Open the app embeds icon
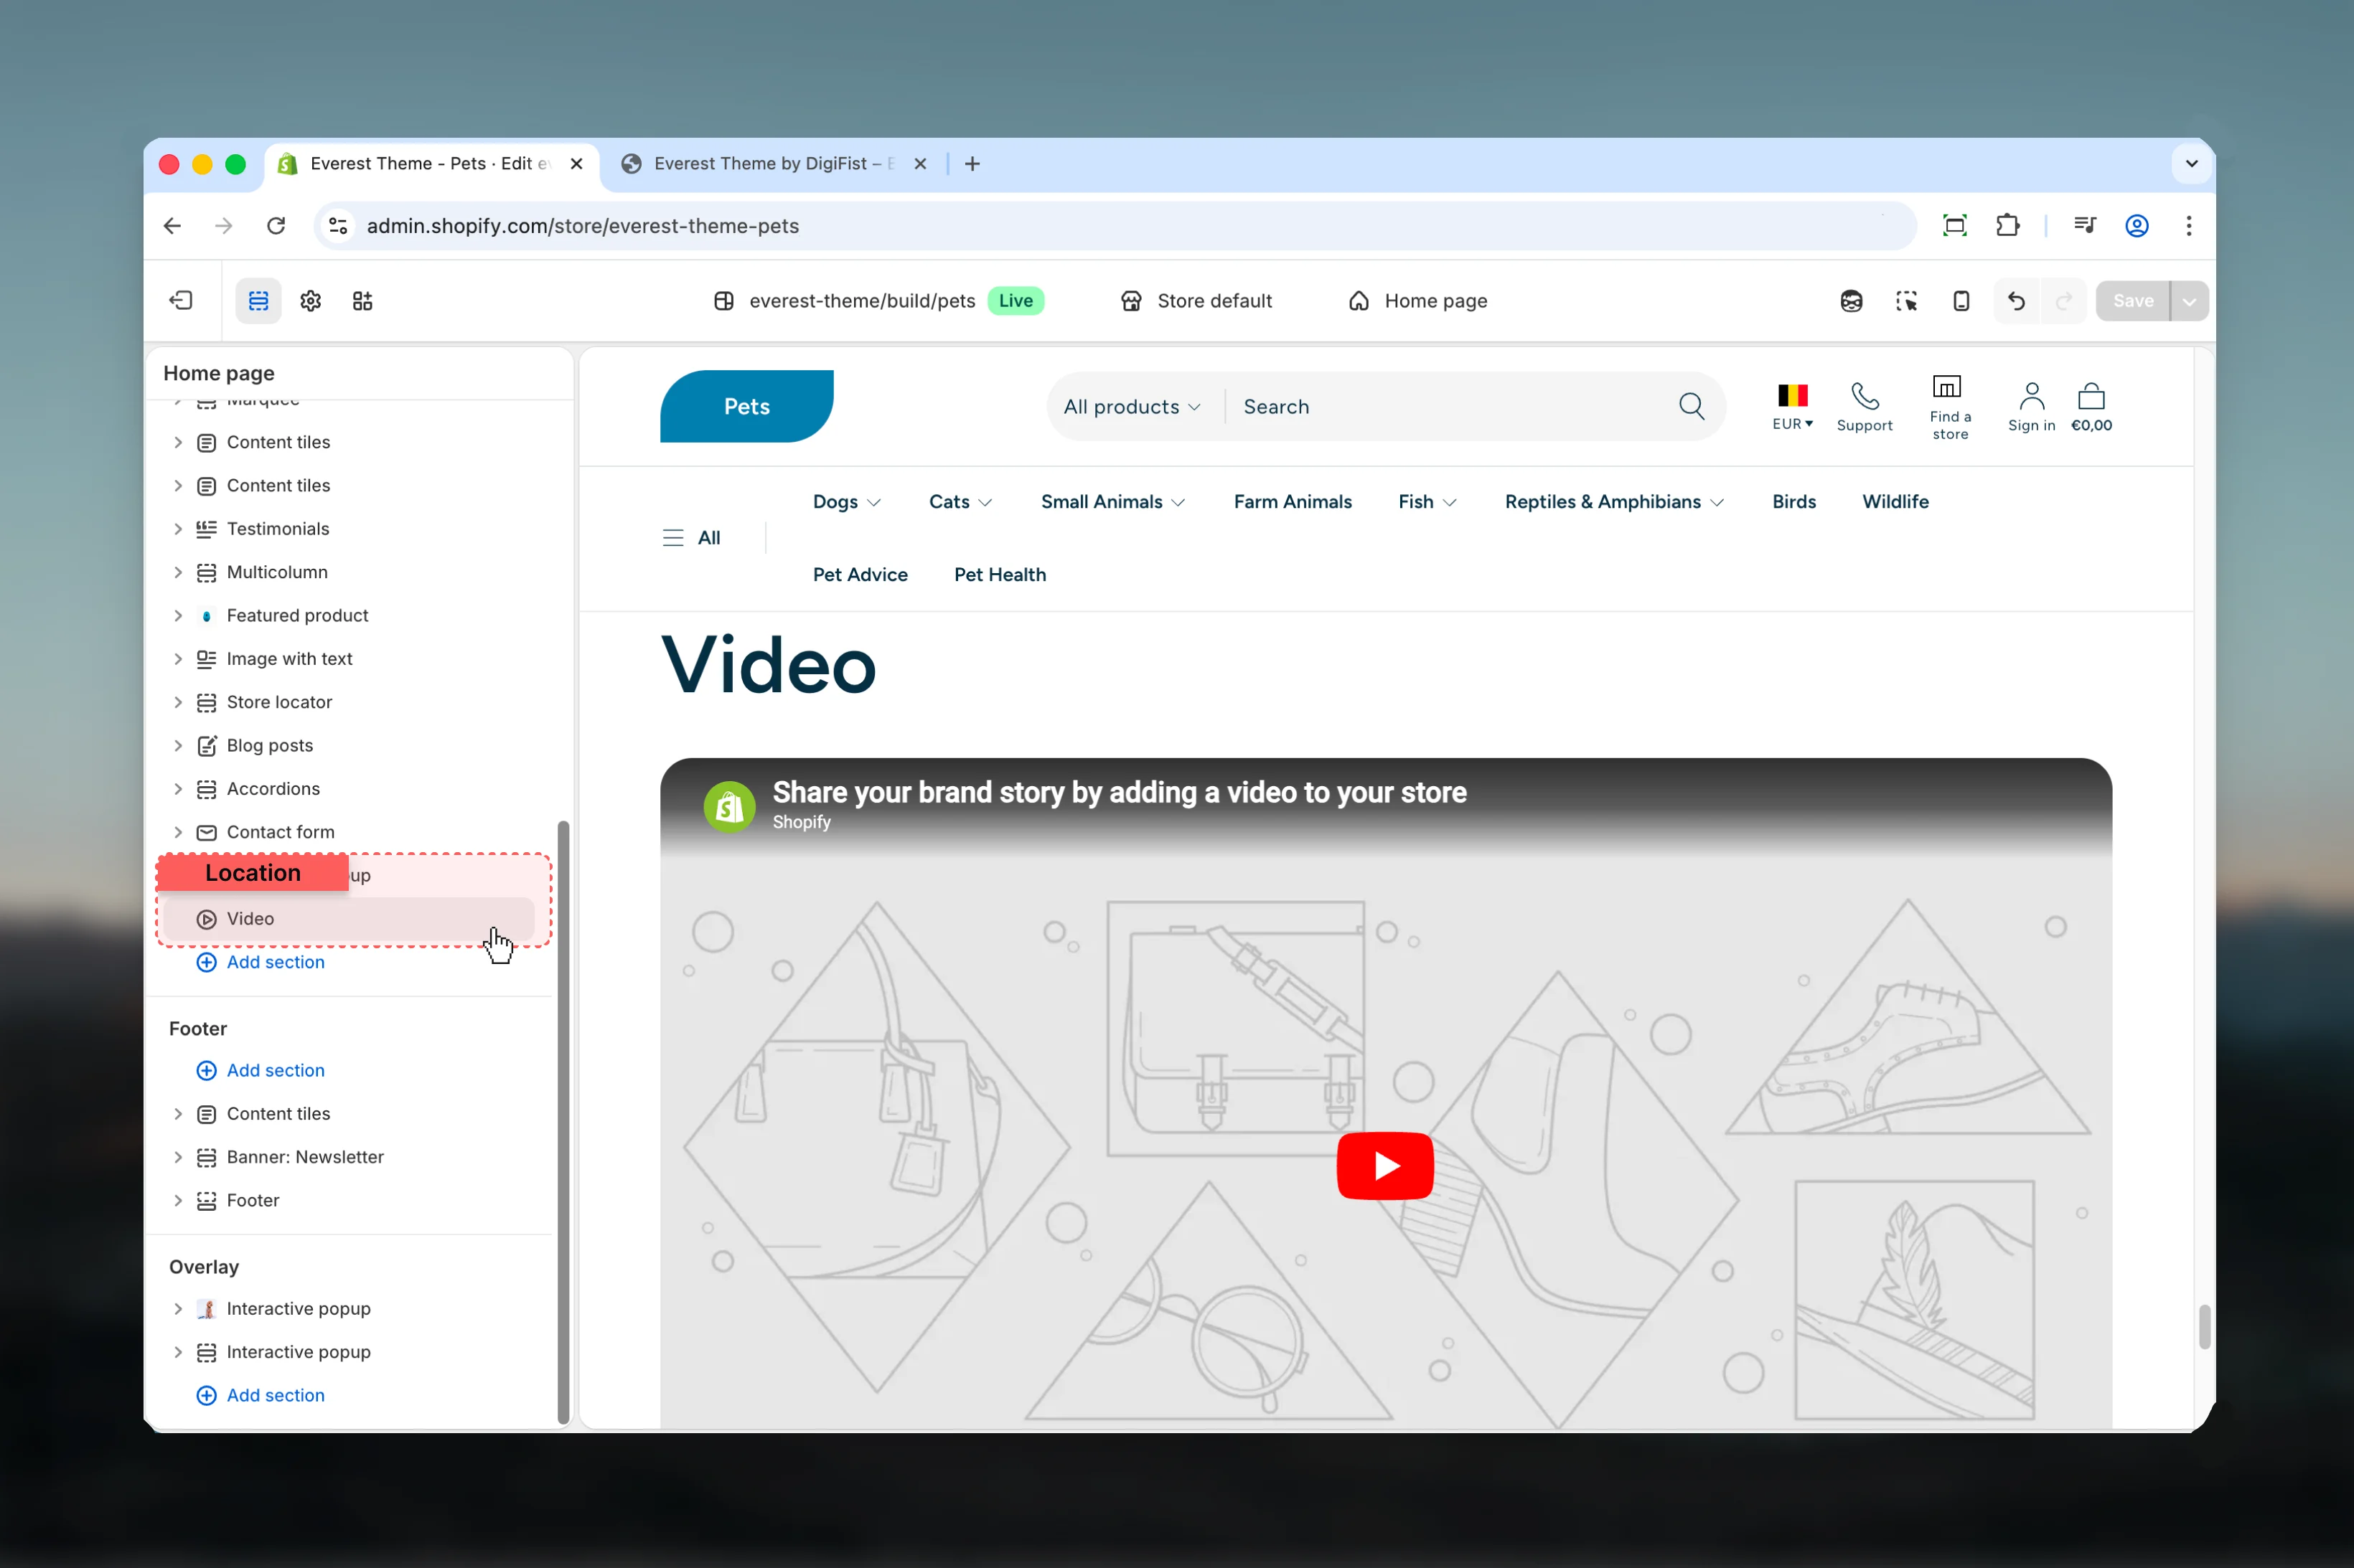Viewport: 2354px width, 1568px height. [x=362, y=301]
